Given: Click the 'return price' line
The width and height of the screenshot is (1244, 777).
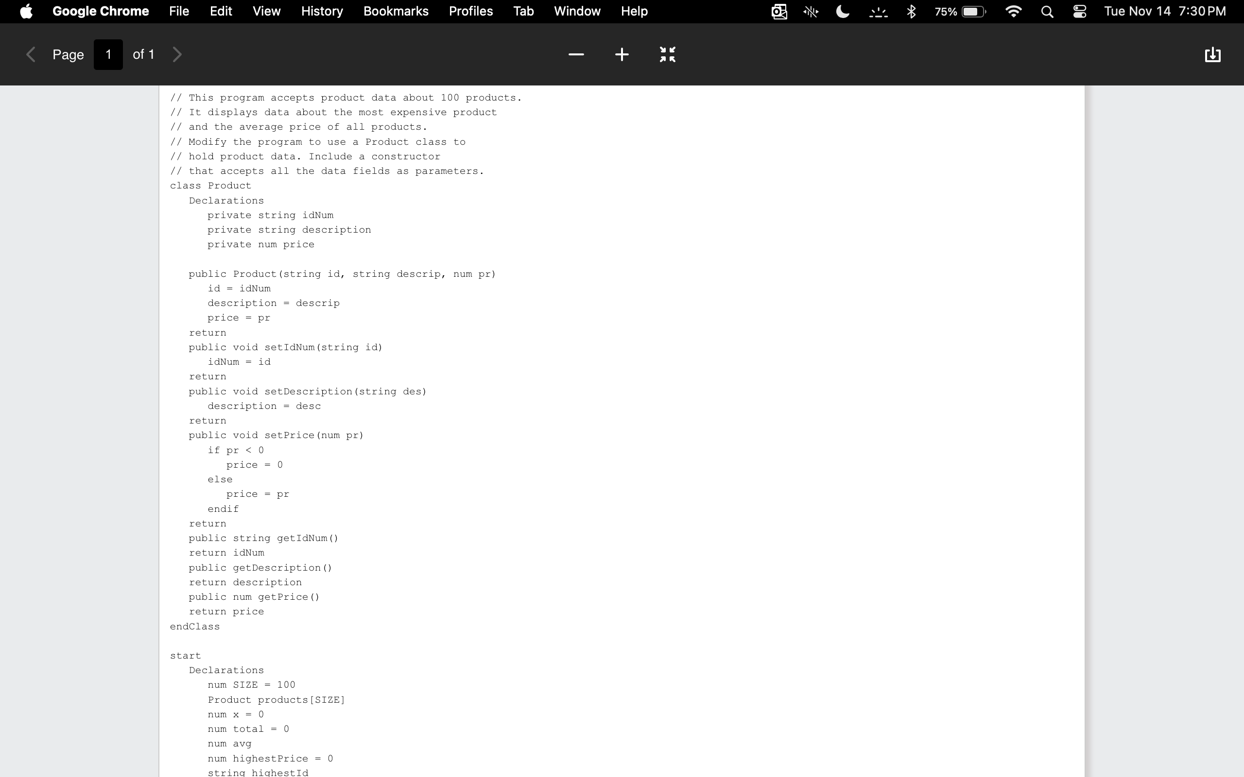Looking at the screenshot, I should pyautogui.click(x=227, y=611).
